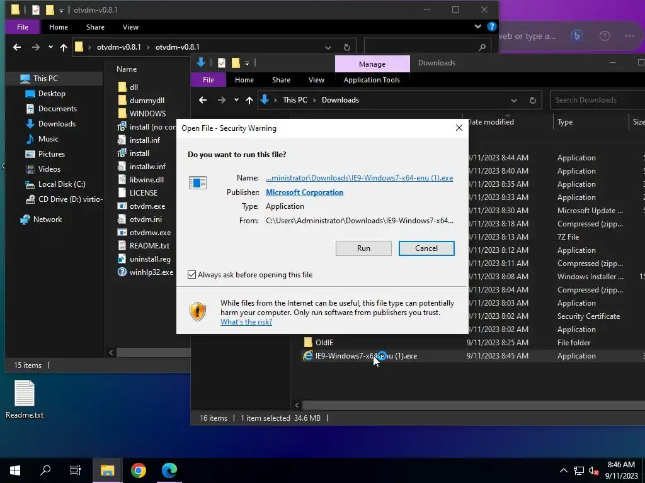Open the Application Tools tab
Image resolution: width=645 pixels, height=483 pixels.
point(372,80)
